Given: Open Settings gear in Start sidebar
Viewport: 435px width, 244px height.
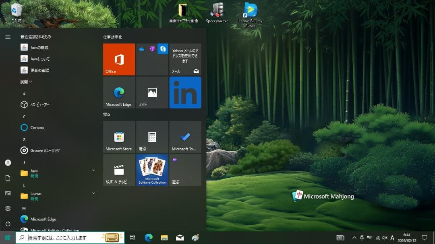Looking at the screenshot, I should (8, 208).
